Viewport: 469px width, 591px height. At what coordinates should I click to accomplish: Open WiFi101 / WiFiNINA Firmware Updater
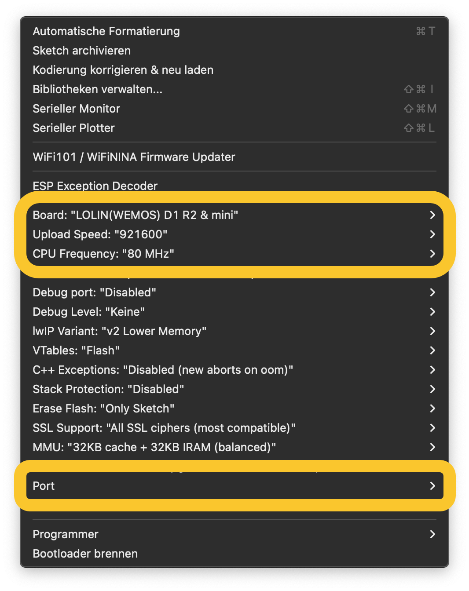(x=134, y=157)
